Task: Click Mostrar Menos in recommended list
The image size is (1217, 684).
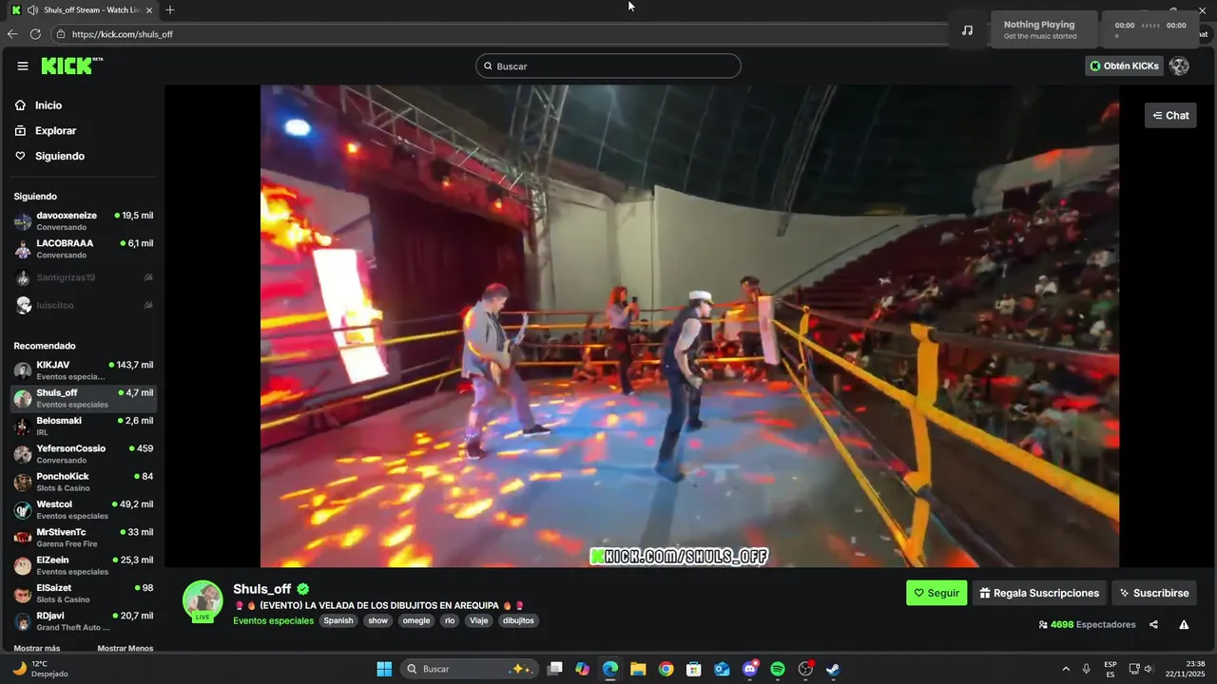Action: 125,648
